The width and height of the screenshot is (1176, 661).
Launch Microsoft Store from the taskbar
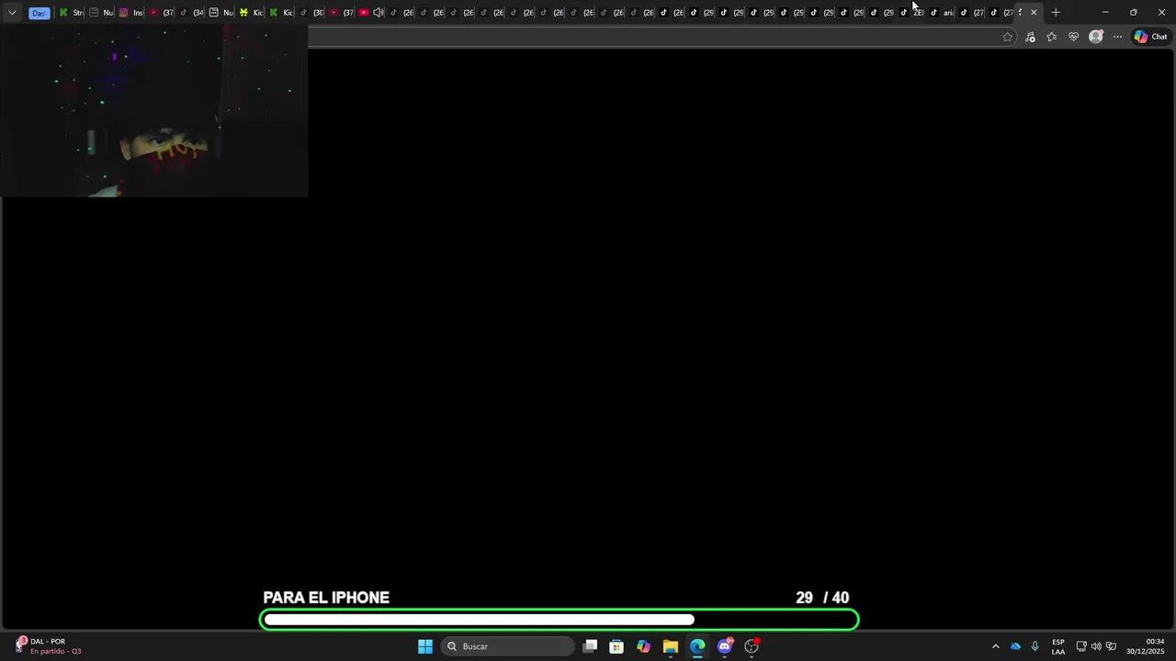coord(616,646)
